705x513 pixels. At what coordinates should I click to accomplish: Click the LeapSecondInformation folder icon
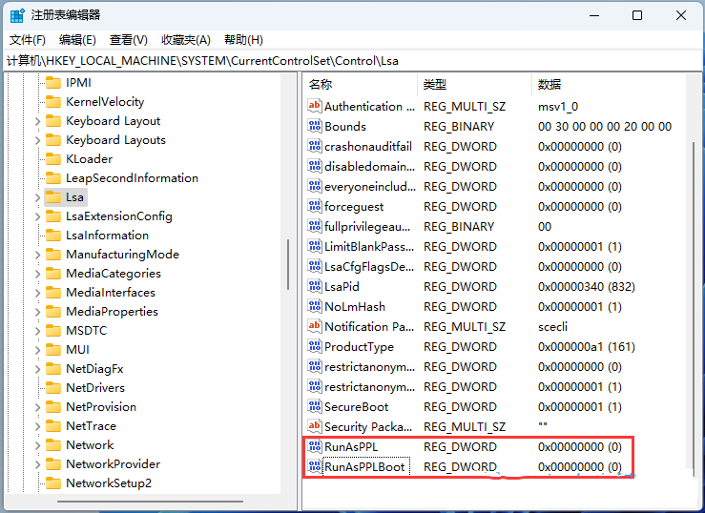[x=53, y=178]
